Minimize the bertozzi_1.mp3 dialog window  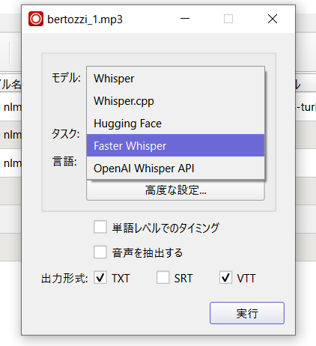[x=185, y=19]
